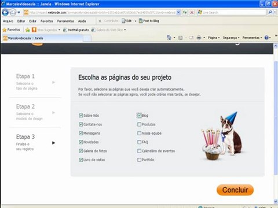This screenshot has width=278, height=208.
Task: Click the Home page icon
Action: click(169, 38)
